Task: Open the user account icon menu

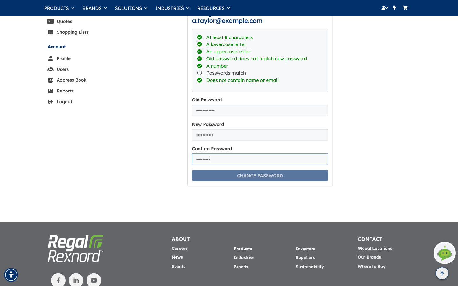Action: (385, 8)
